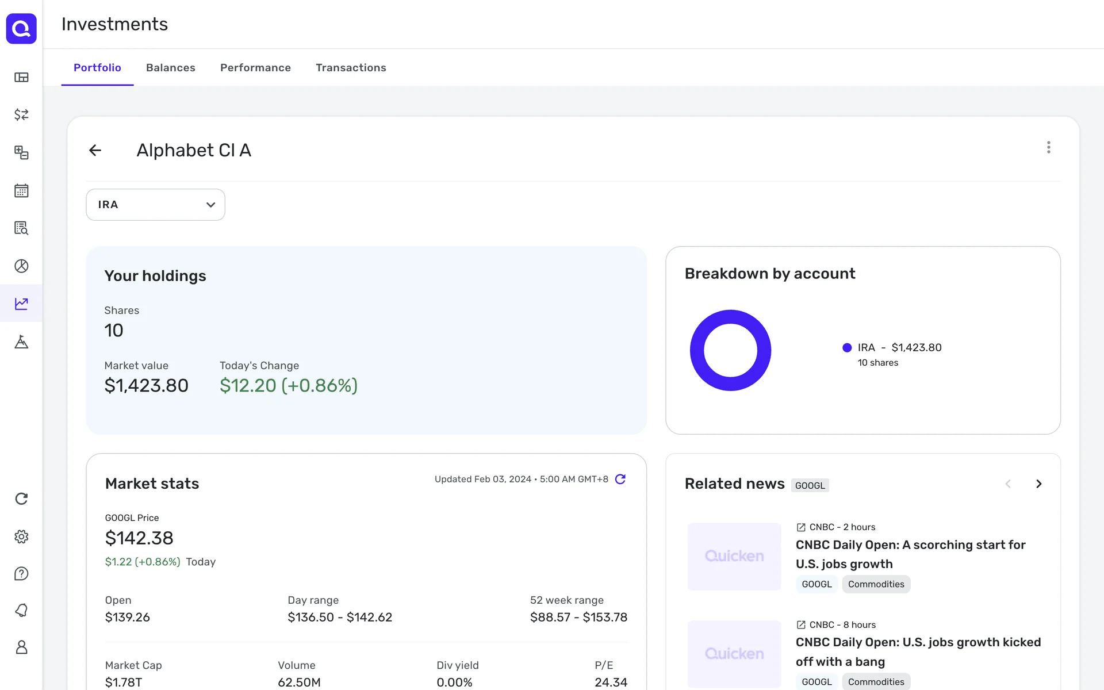This screenshot has width=1104, height=690.
Task: Go back with the left arrow
Action: tap(95, 151)
